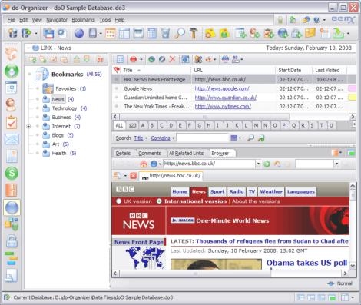This screenshot has width=361, height=305.
Task: Click the save diskette toolbar icon
Action: pos(48,33)
